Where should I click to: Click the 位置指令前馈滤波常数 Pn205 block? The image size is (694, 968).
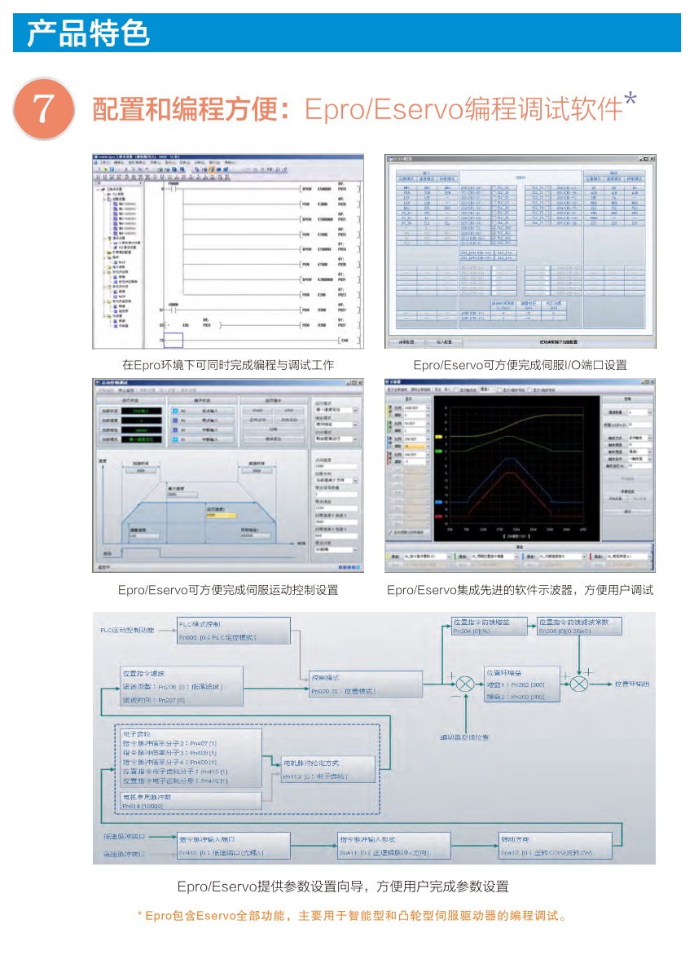coord(578,626)
